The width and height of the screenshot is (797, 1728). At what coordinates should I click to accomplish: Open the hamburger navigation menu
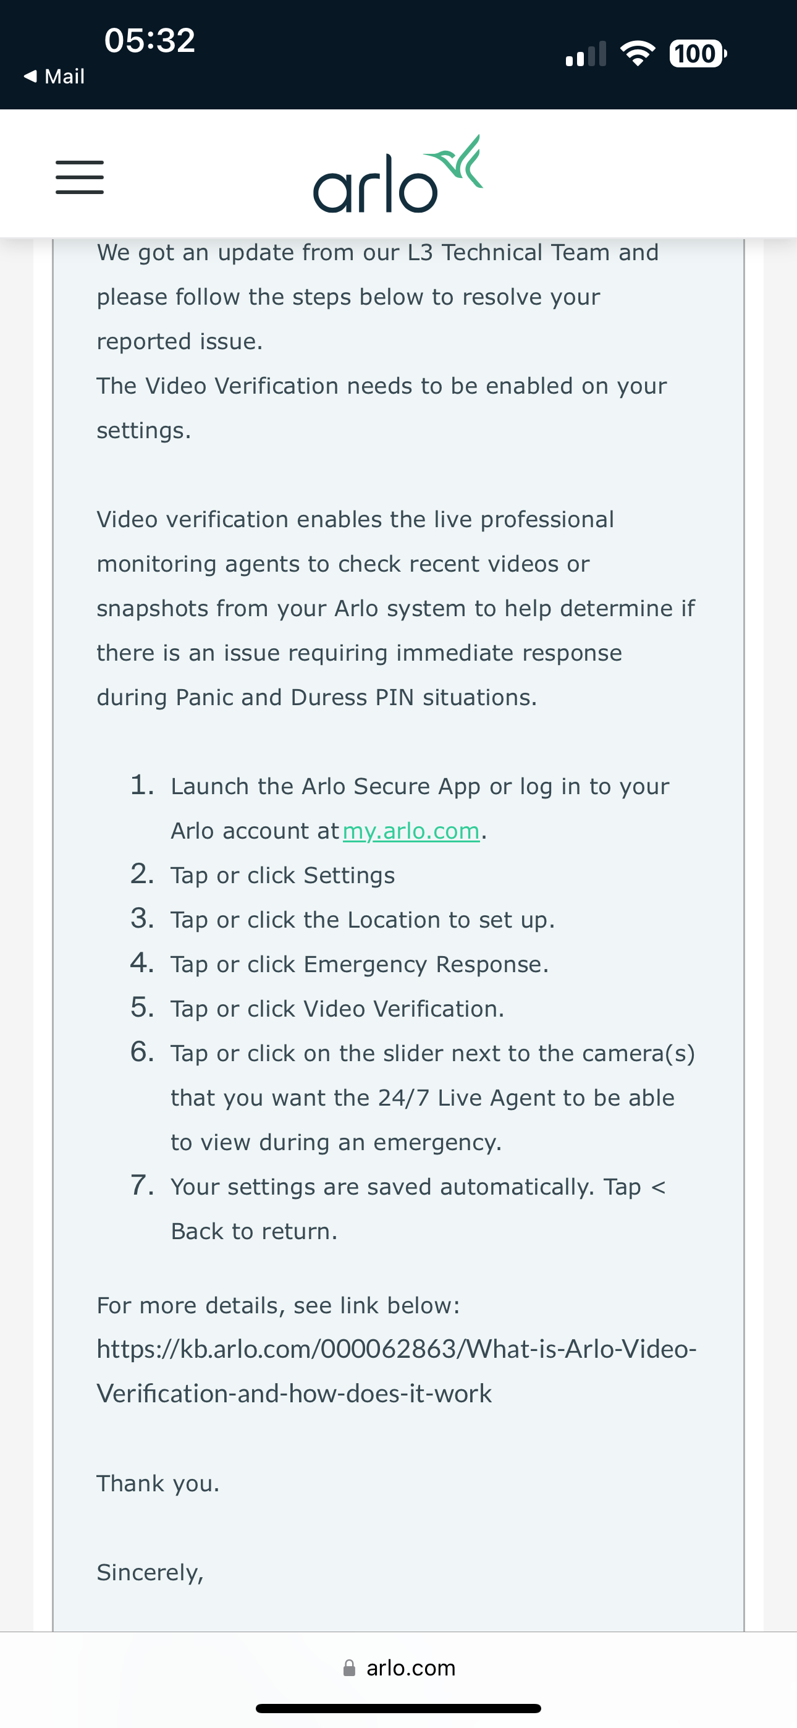coord(79,178)
